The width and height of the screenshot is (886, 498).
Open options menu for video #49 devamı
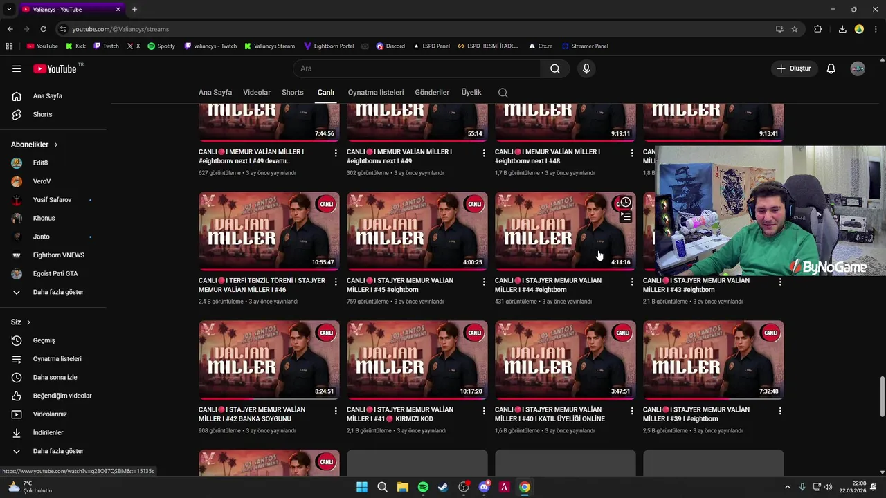(336, 152)
